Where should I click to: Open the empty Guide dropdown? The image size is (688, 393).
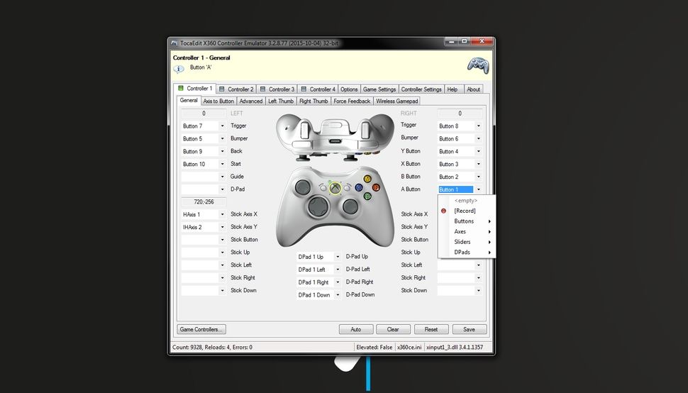point(222,177)
